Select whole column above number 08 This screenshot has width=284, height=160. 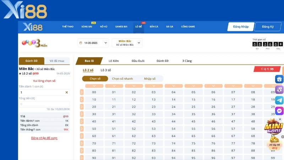pos(253,86)
